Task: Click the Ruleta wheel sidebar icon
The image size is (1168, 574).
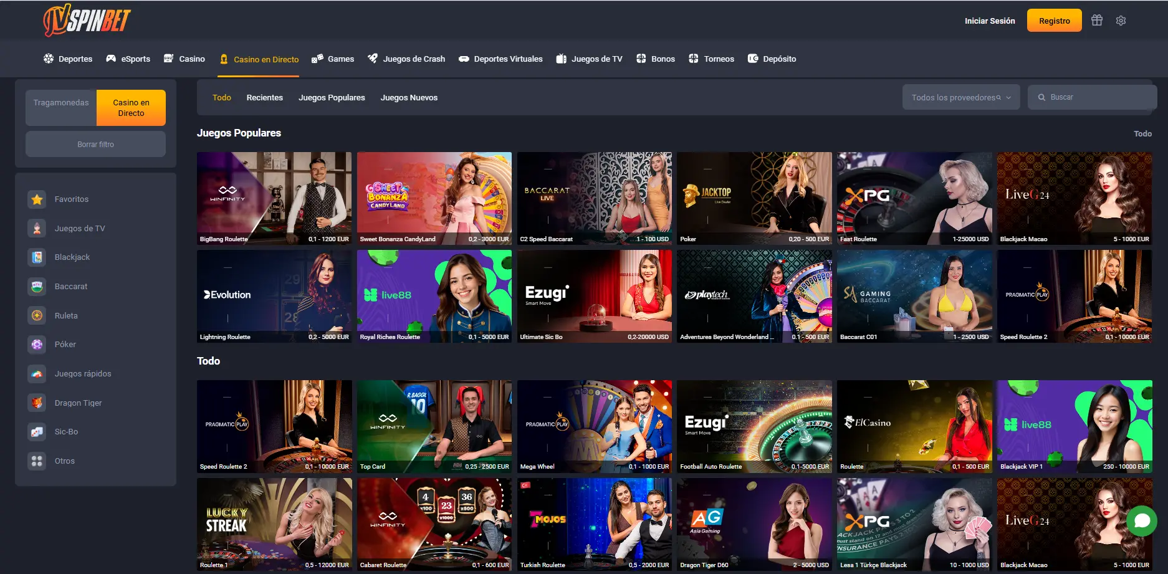Action: tap(37, 316)
